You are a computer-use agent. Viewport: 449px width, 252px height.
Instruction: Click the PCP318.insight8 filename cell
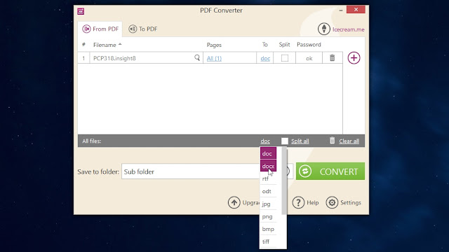click(x=147, y=58)
